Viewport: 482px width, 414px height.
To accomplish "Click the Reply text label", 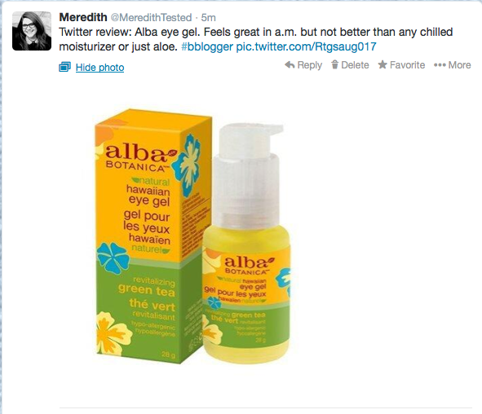I will (x=310, y=65).
